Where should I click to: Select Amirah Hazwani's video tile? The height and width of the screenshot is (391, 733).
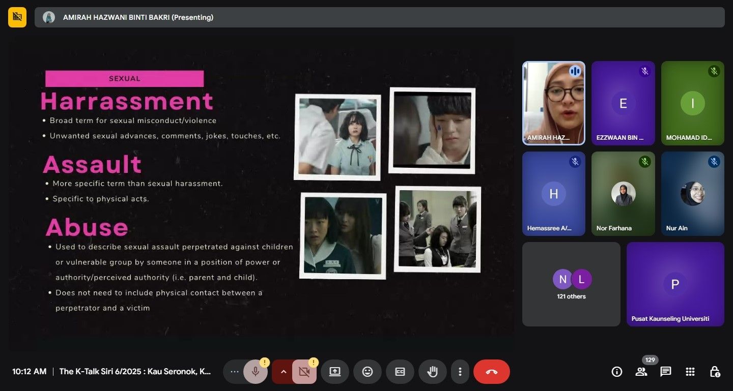click(554, 103)
